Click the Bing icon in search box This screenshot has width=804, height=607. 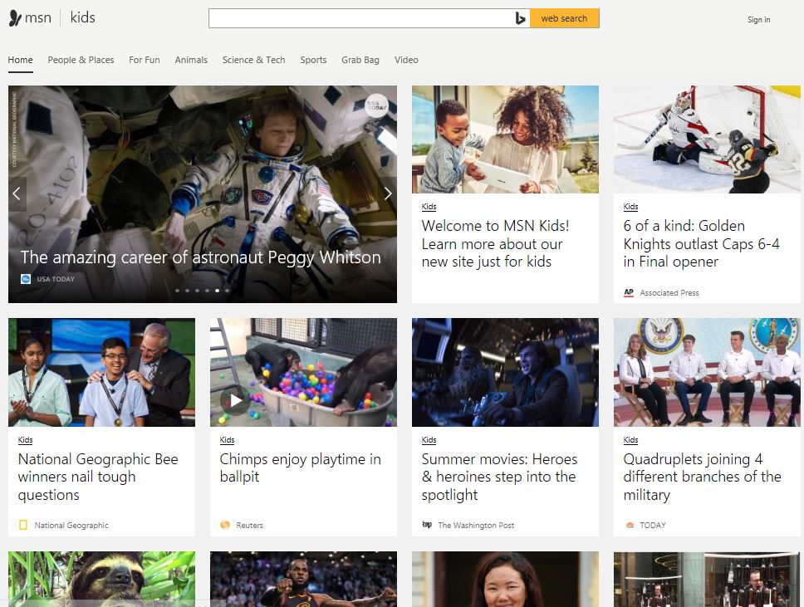[x=520, y=18]
